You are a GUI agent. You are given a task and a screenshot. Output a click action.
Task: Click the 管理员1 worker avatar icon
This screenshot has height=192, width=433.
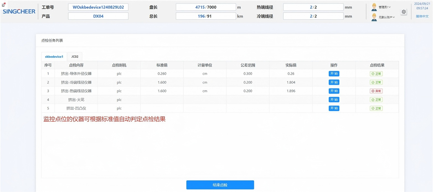coord(374,7)
